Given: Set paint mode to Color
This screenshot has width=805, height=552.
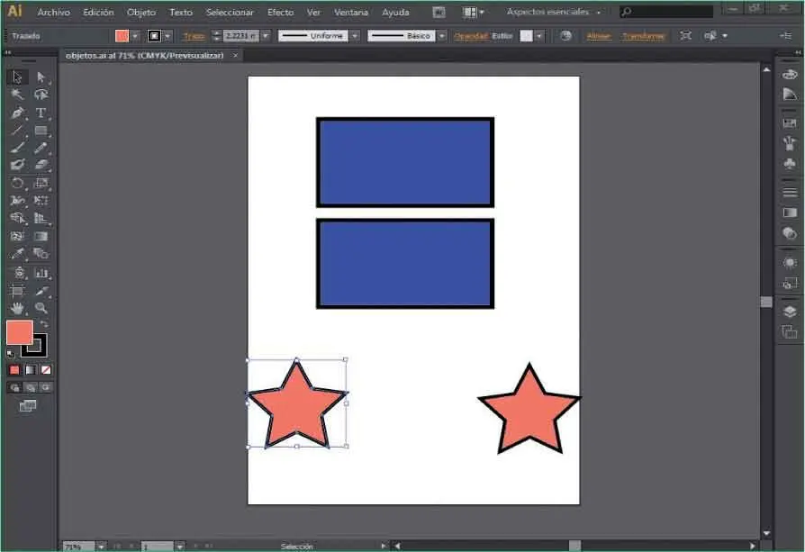Looking at the screenshot, I should (14, 370).
